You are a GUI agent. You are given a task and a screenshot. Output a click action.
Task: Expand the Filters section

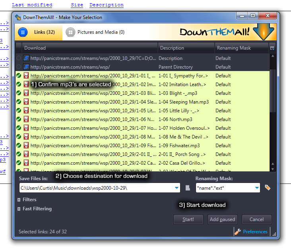pyautogui.click(x=19, y=200)
